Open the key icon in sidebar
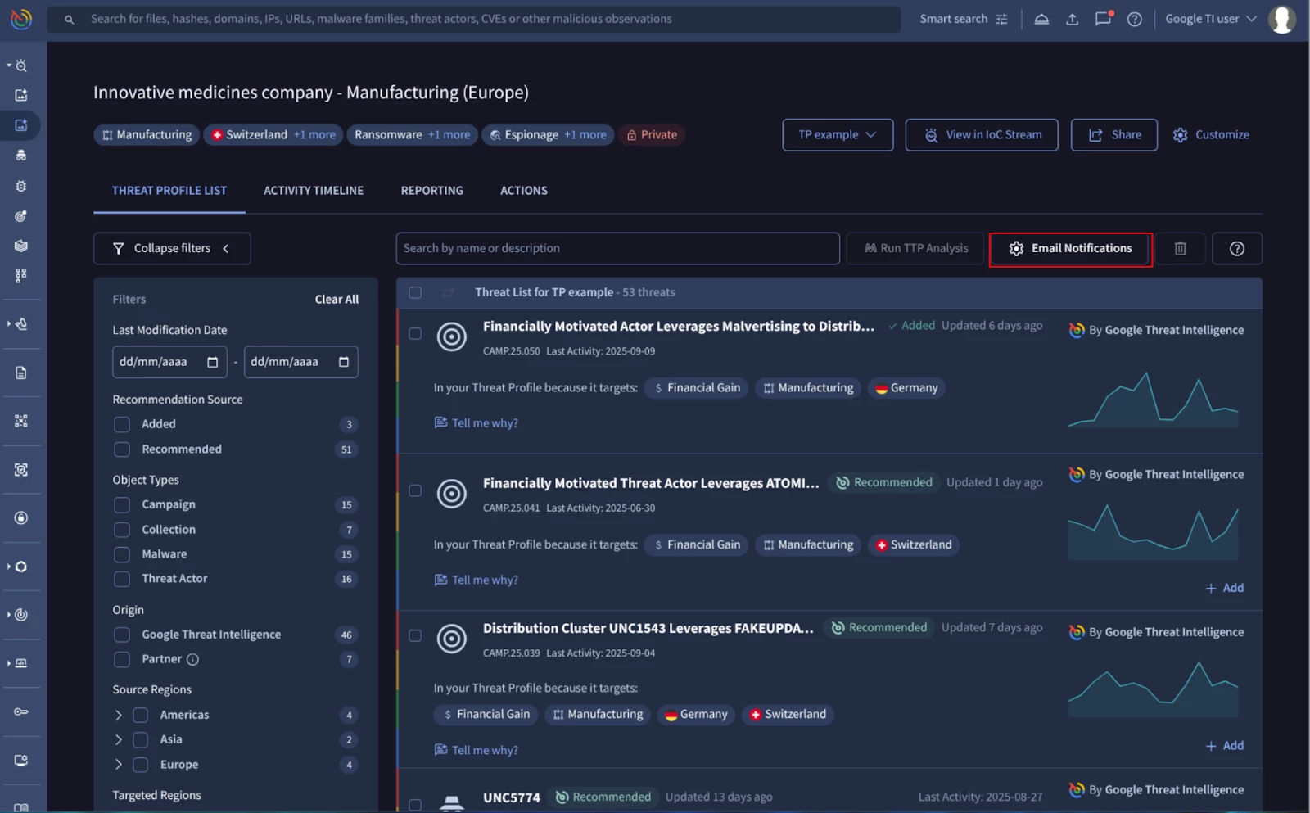Image resolution: width=1310 pixels, height=813 pixels. click(21, 711)
